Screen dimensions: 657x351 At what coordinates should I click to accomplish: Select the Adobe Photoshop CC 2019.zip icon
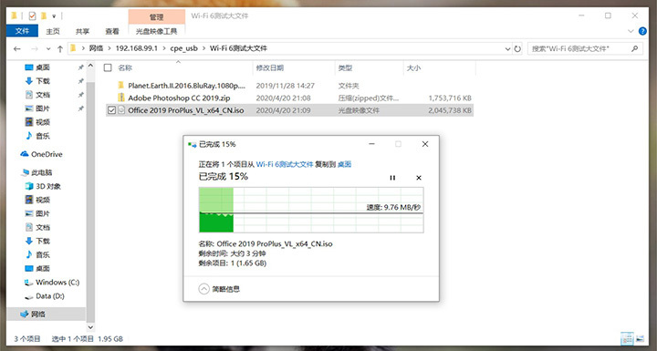[x=121, y=98]
